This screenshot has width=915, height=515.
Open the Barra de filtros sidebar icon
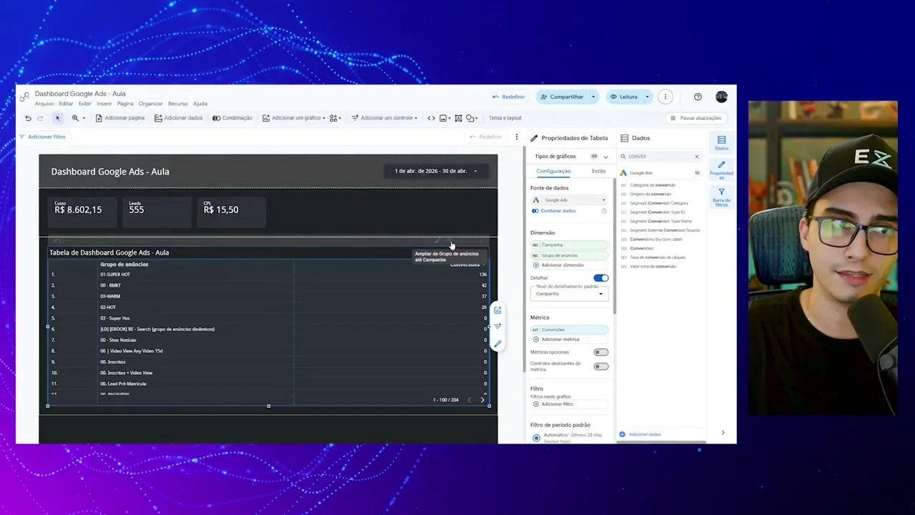coord(721,197)
